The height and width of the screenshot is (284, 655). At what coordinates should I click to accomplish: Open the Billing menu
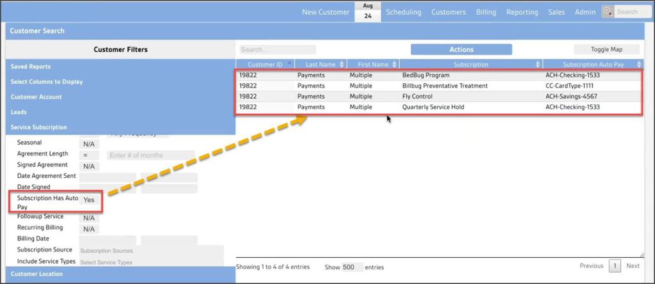click(x=485, y=12)
